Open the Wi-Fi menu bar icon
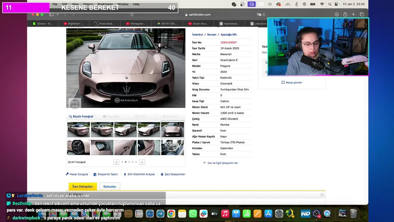Image resolution: width=394 pixels, height=222 pixels. [322, 4]
